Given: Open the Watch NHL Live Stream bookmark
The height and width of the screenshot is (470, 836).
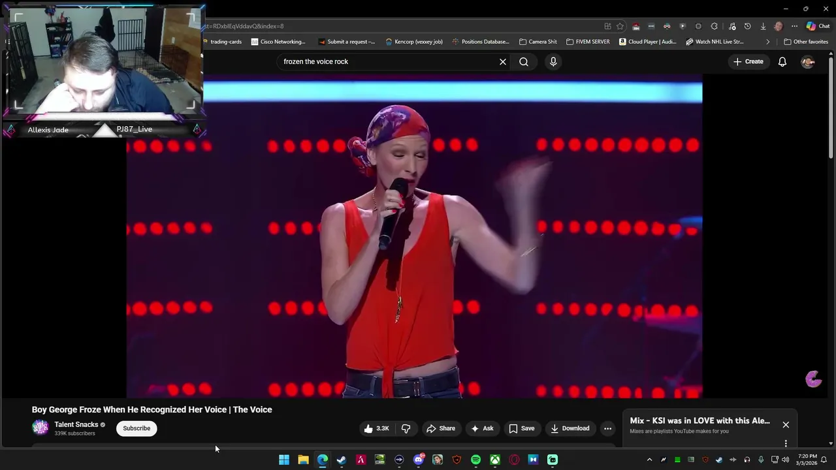Looking at the screenshot, I should 715,42.
